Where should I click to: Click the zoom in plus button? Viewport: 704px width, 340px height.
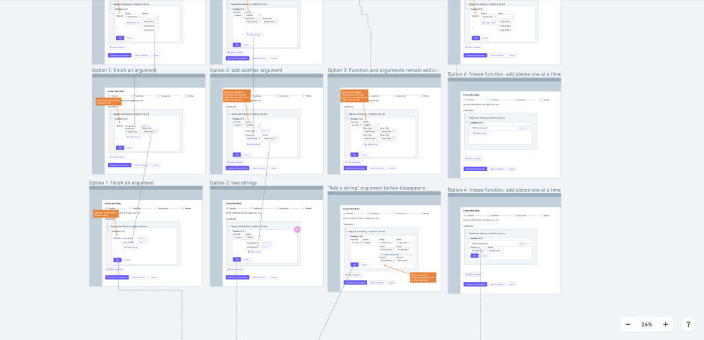pyautogui.click(x=665, y=324)
